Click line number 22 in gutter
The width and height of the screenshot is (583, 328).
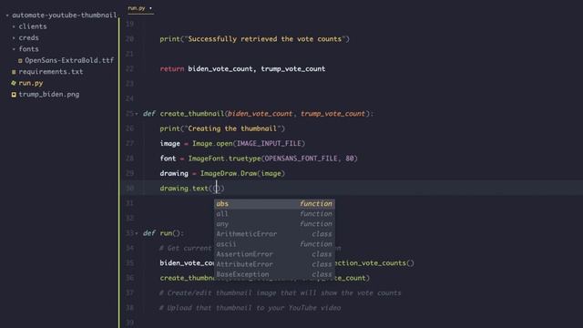129,69
